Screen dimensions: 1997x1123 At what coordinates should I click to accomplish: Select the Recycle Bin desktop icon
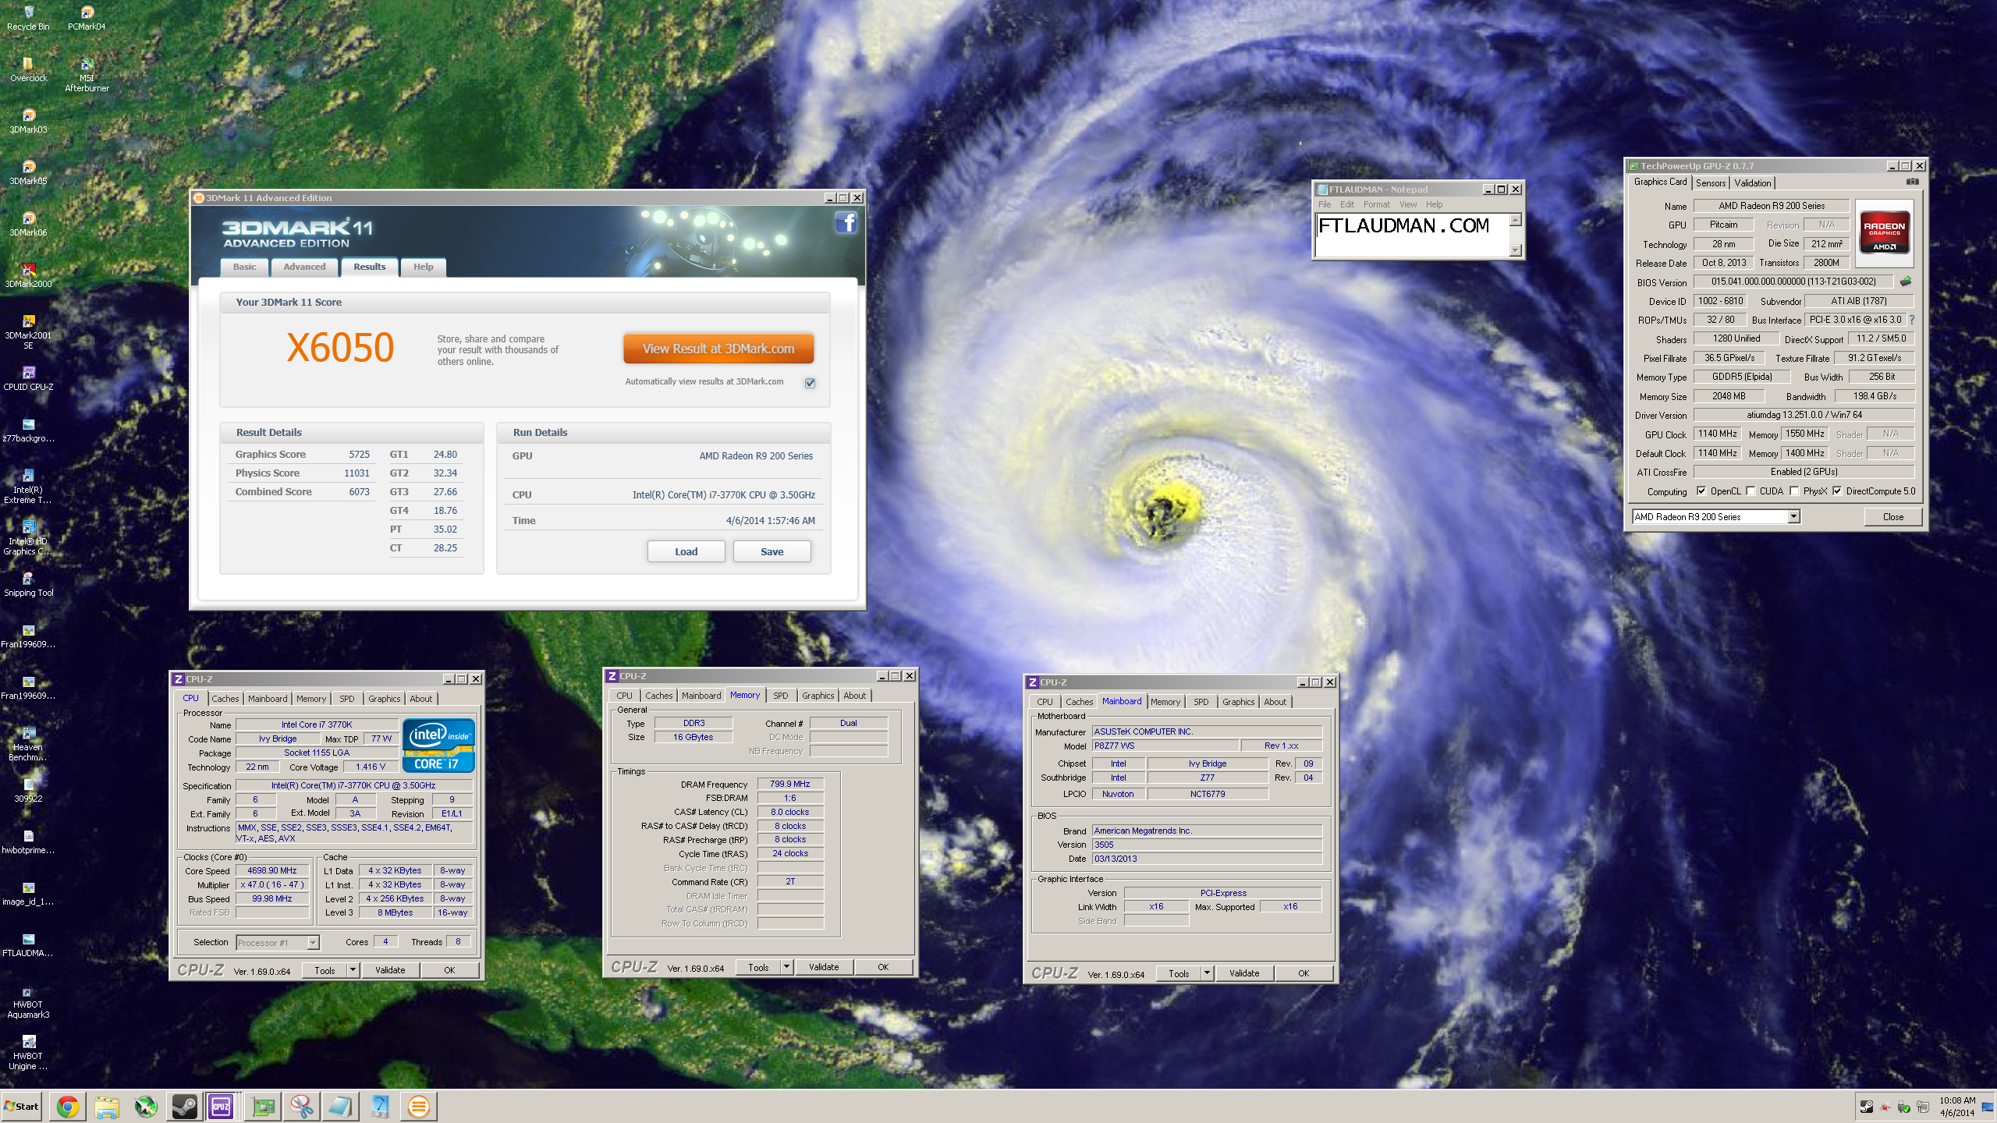28,18
